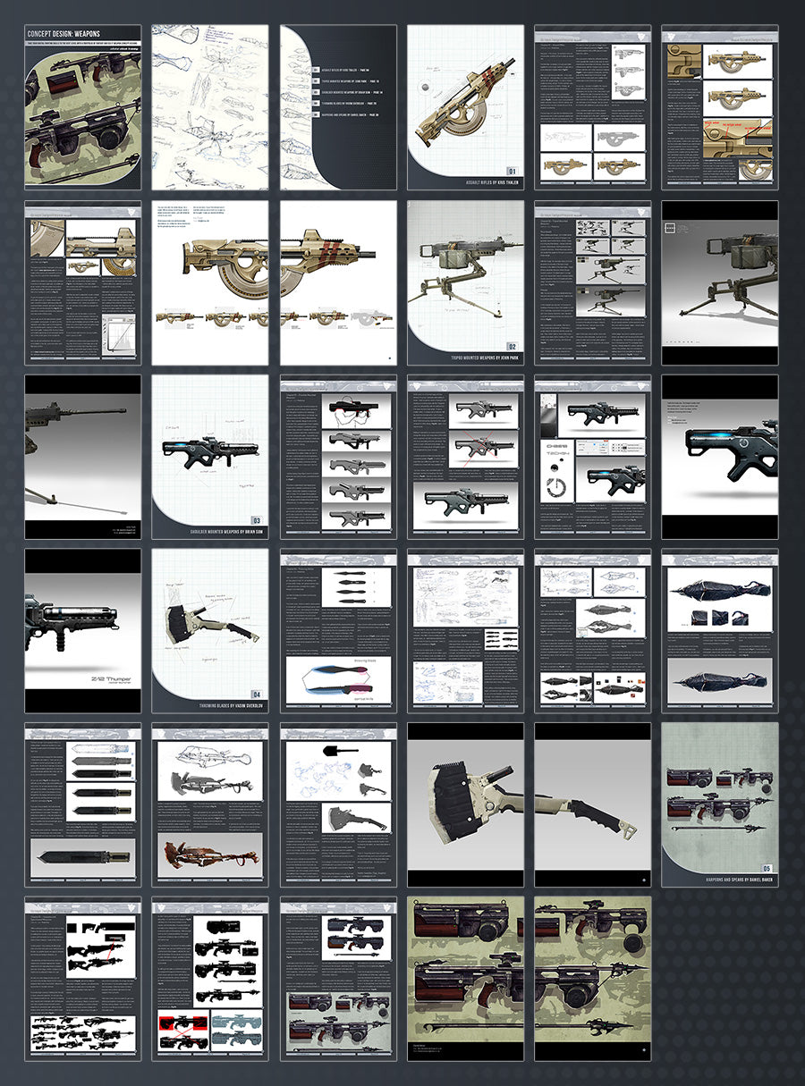Open the Throwing Blades by Vadim Sverdlov entry

click(347, 104)
